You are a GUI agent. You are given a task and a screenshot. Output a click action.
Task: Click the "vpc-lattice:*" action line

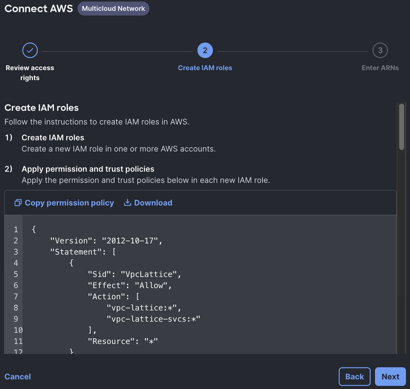(144, 308)
